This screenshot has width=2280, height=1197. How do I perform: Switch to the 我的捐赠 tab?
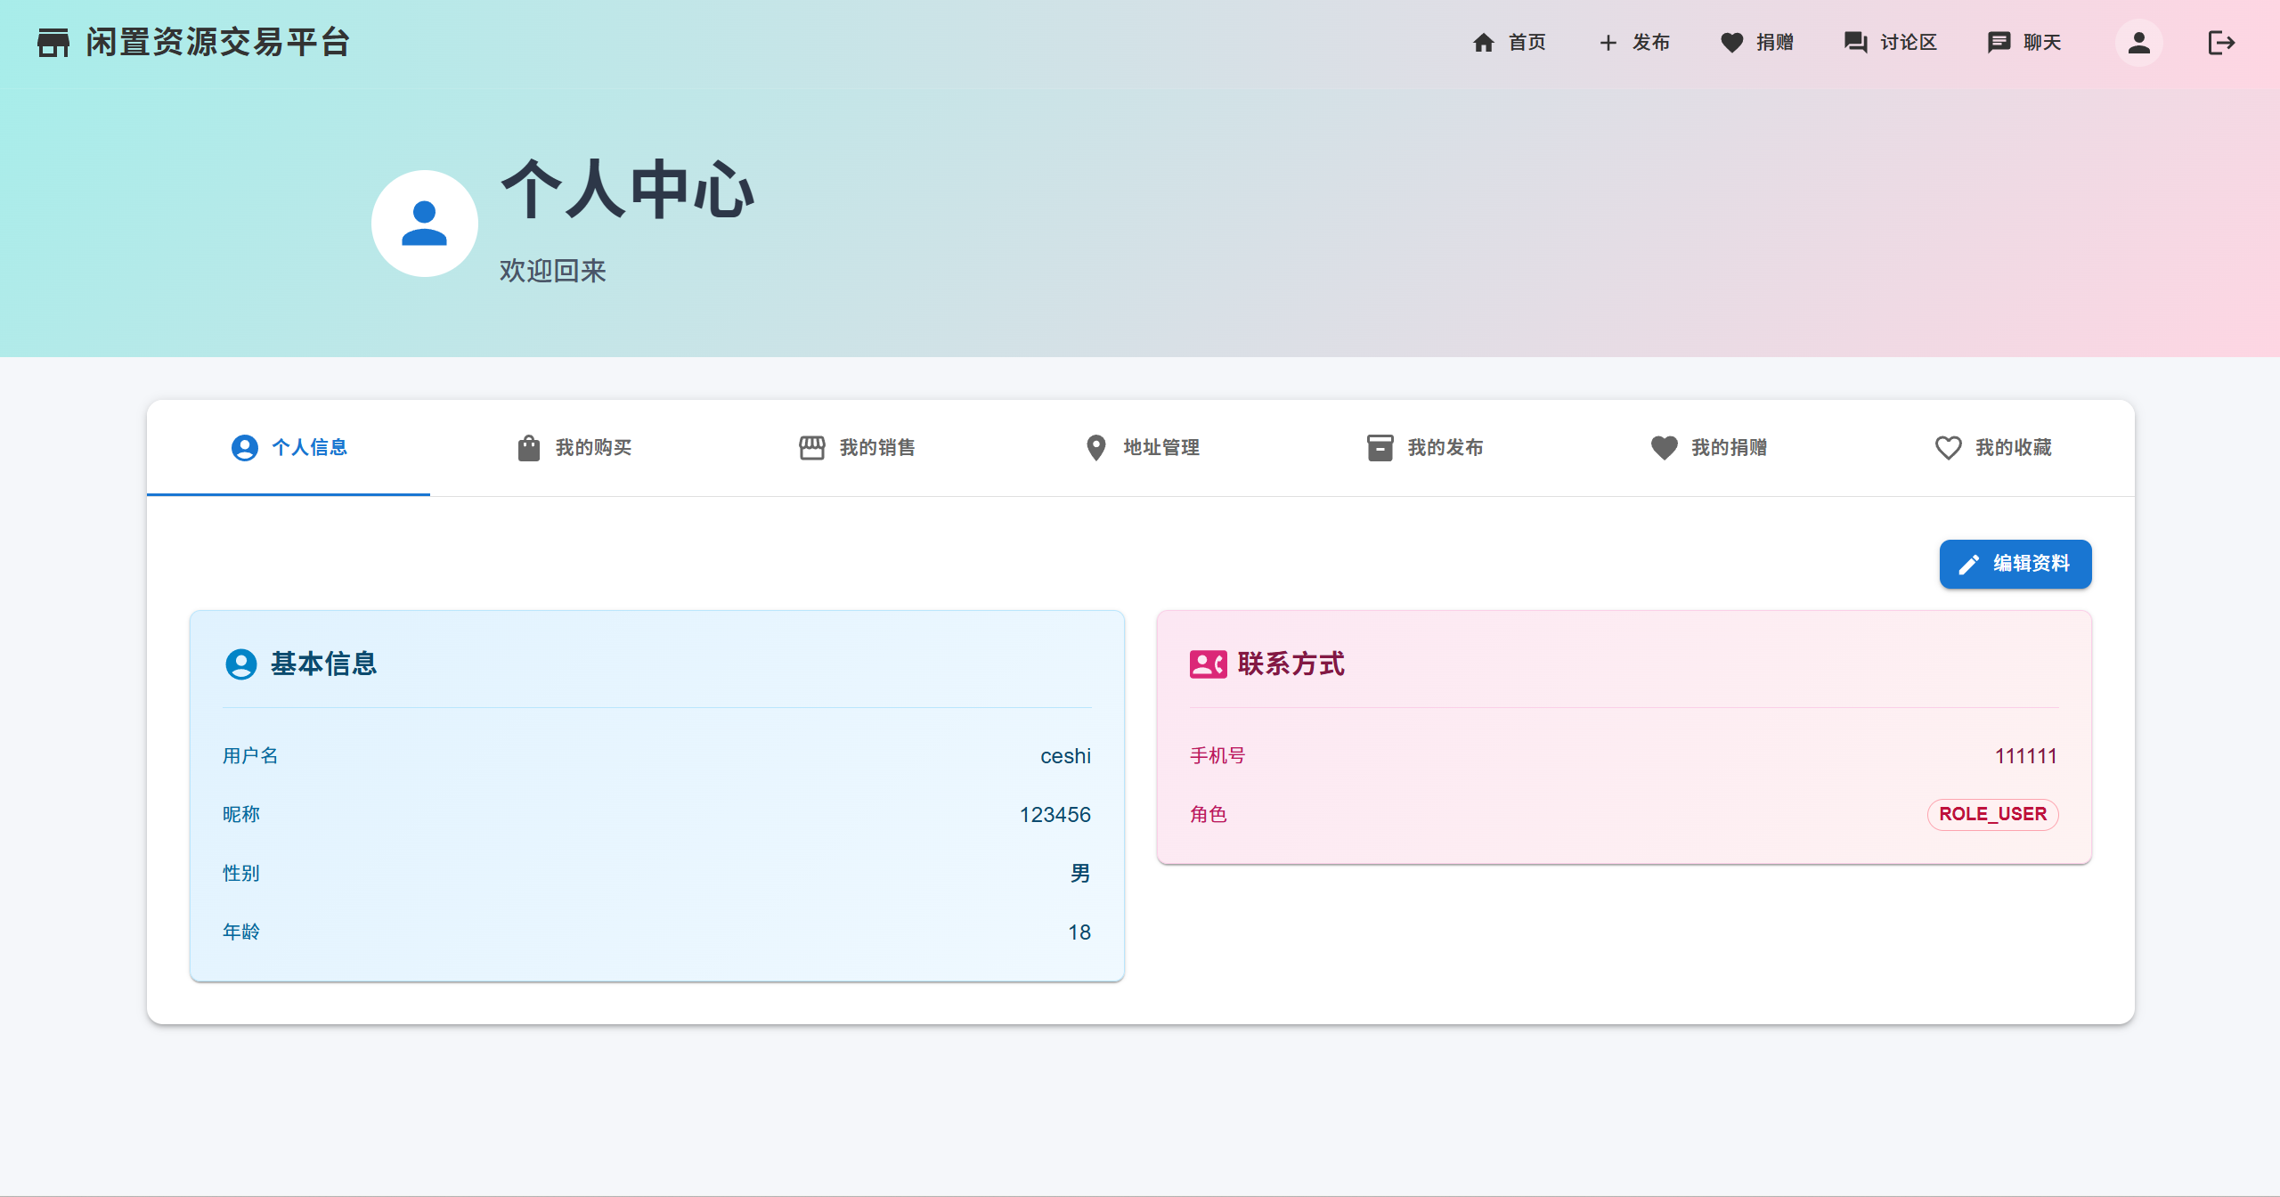[x=1708, y=448]
